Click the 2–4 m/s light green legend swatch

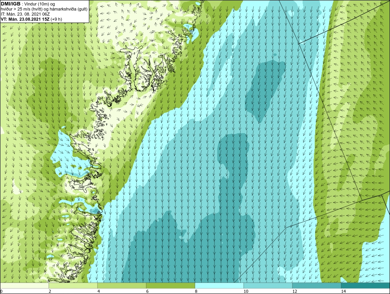73,285
